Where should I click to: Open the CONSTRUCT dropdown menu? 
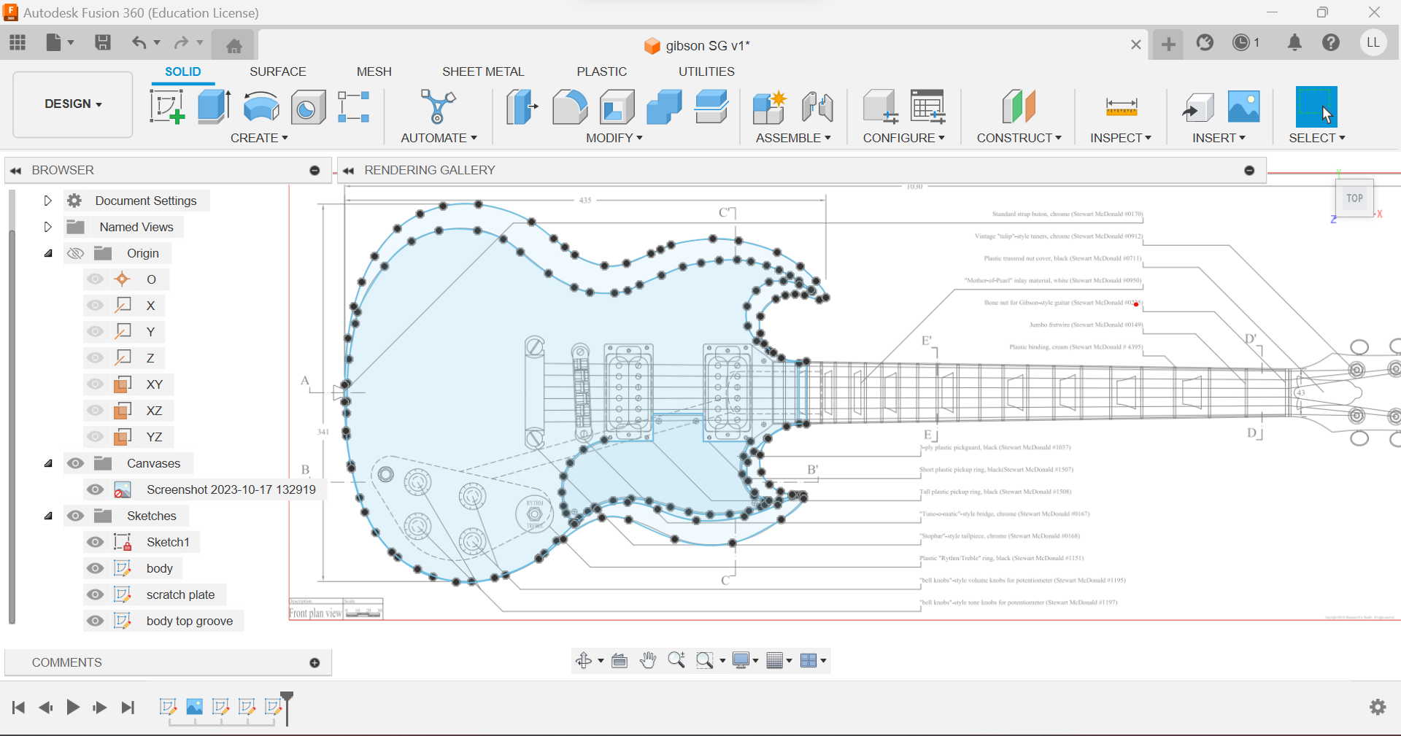tap(1019, 138)
